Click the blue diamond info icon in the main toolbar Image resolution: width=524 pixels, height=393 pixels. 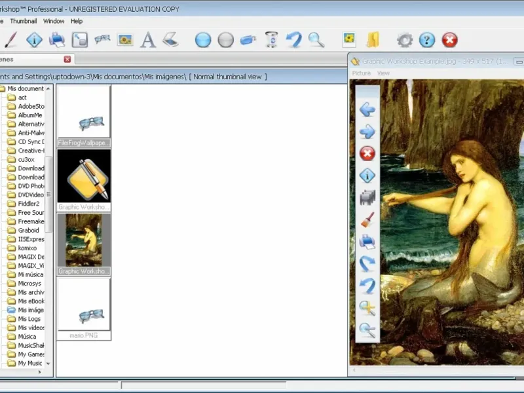[x=35, y=40]
